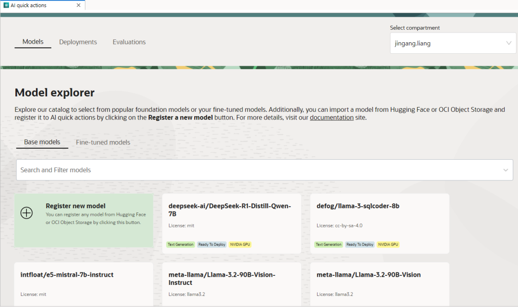Click NVIDIA GPU tag on DeepSeek card
The width and height of the screenshot is (518, 307).
pyautogui.click(x=240, y=245)
